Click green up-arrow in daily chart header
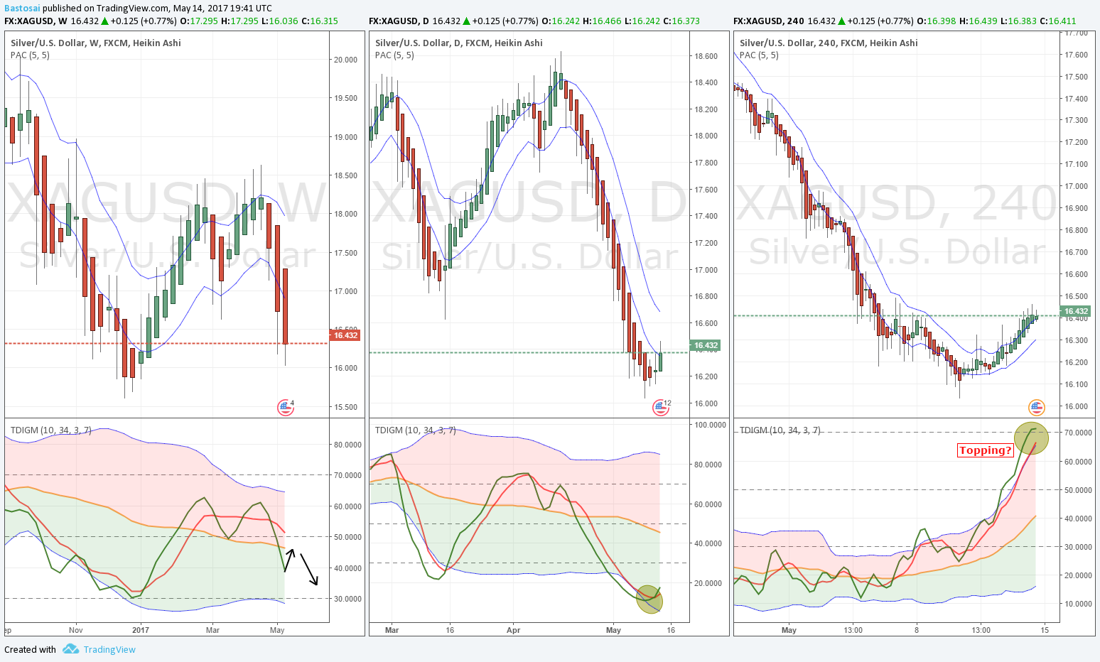 [x=465, y=21]
